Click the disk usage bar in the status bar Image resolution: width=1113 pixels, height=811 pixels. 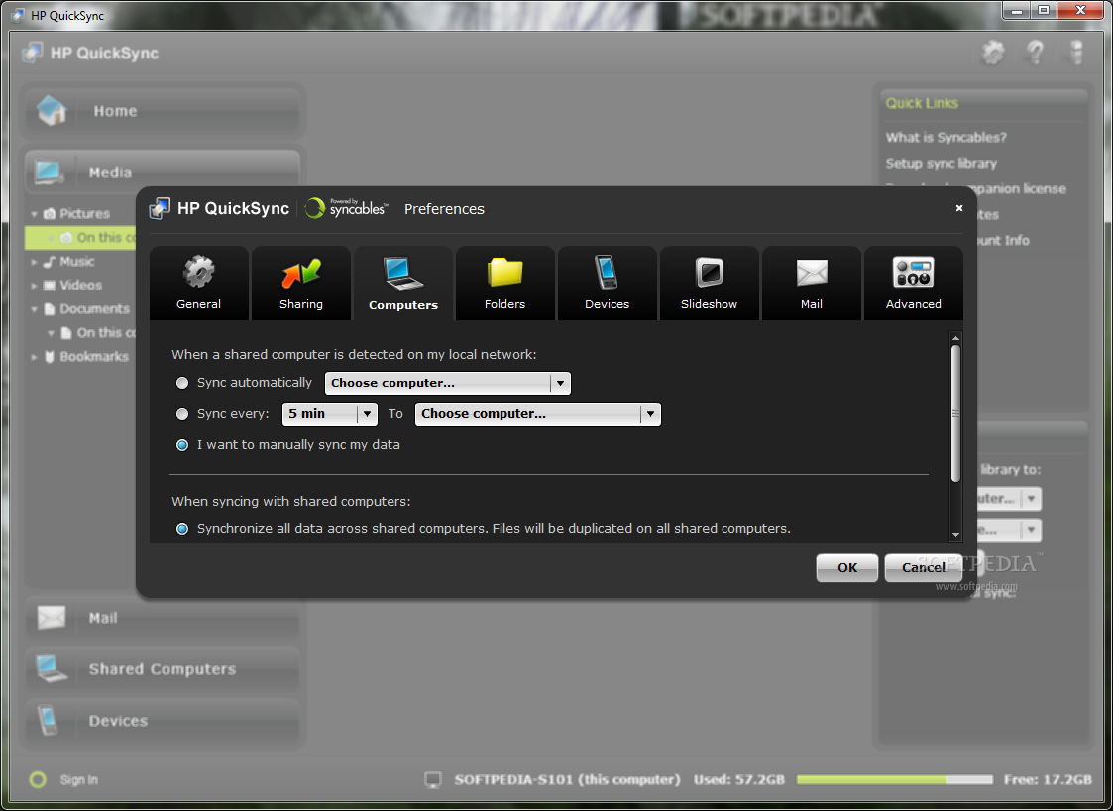(894, 779)
